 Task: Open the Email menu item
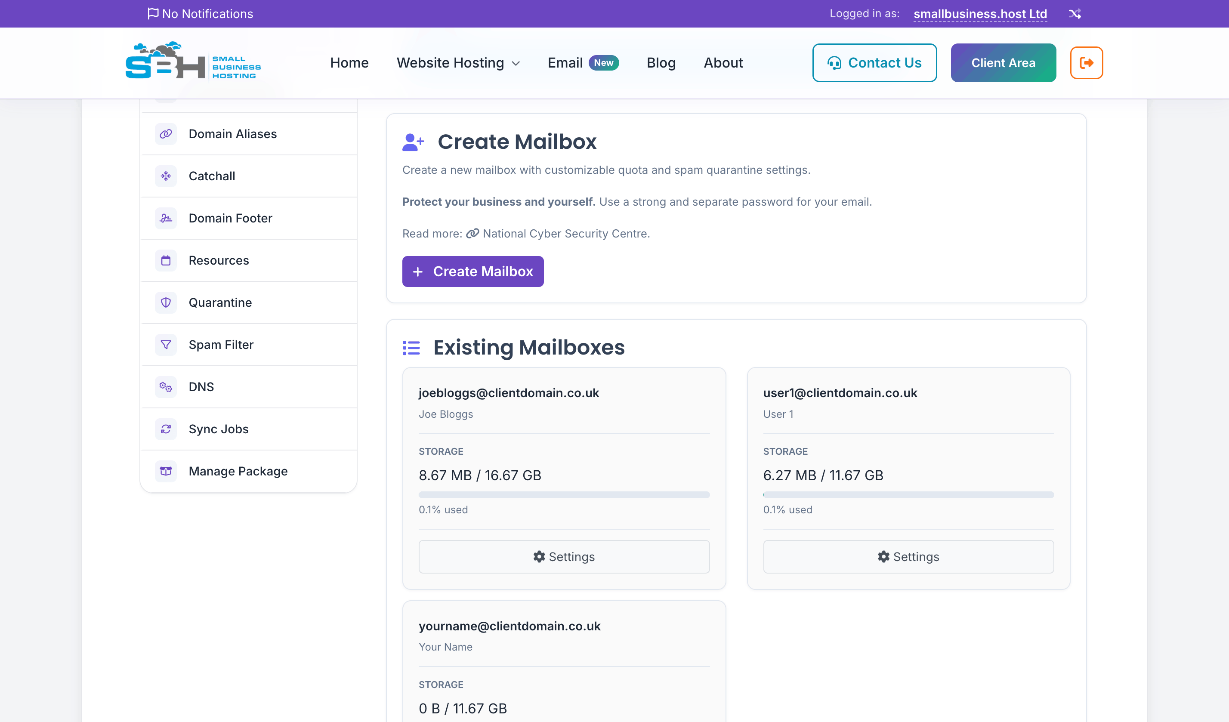pyautogui.click(x=565, y=63)
